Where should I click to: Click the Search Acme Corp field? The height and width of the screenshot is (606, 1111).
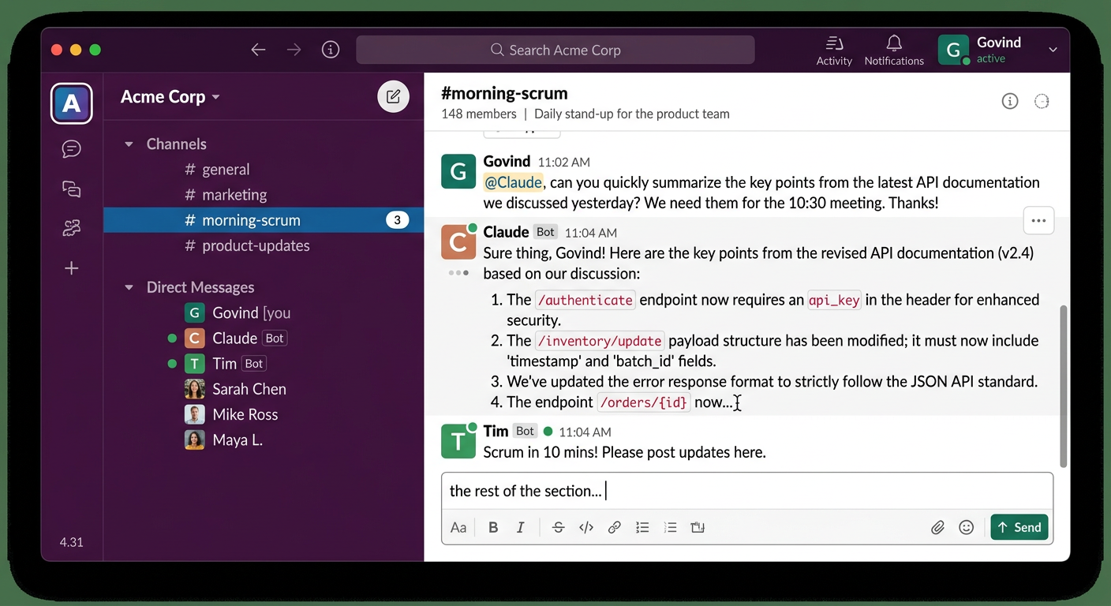[x=555, y=50]
